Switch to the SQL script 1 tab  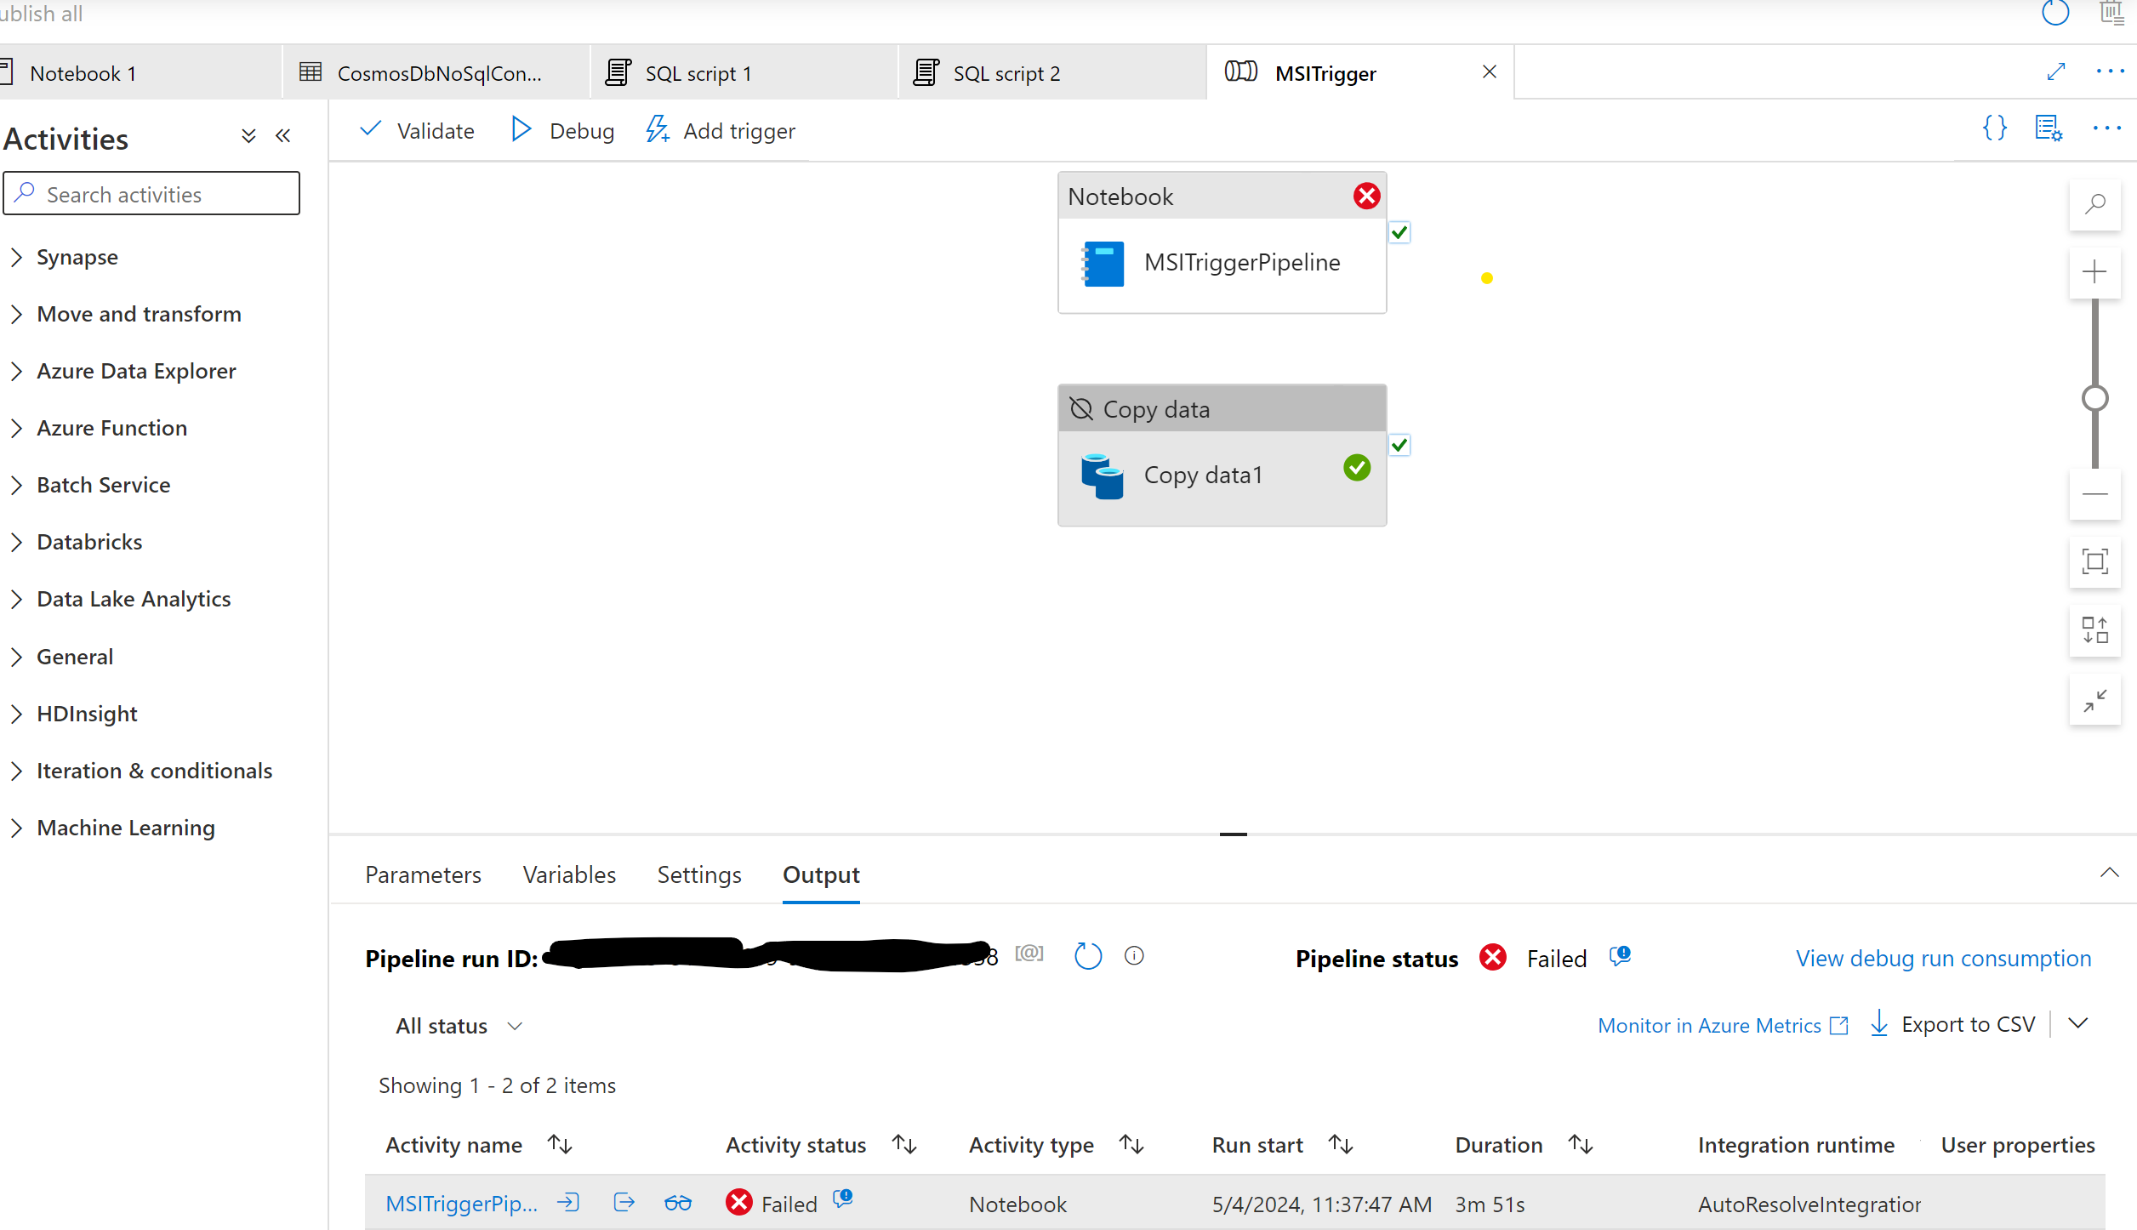(x=698, y=73)
